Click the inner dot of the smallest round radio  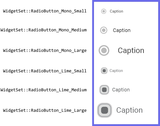tap(104, 11)
